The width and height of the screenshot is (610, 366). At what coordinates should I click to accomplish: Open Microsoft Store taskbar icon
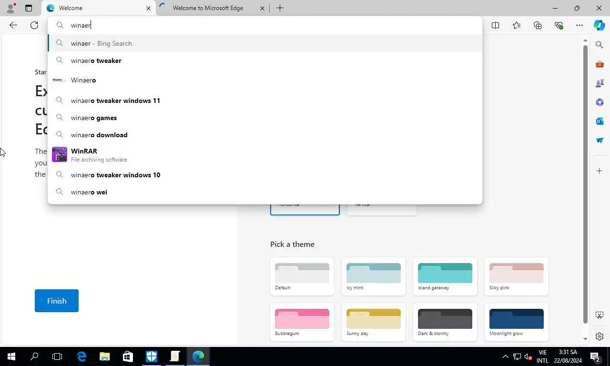(x=128, y=356)
